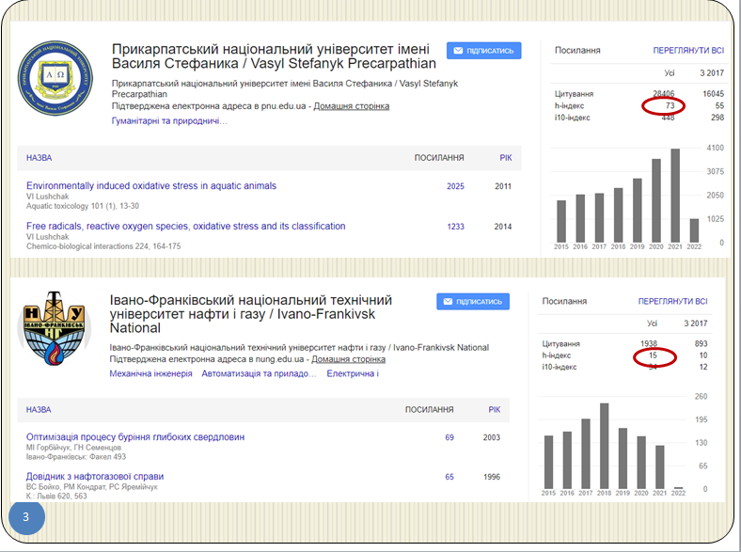Click the Цитування label in Ivano-Frankivsk stats

pyautogui.click(x=561, y=343)
